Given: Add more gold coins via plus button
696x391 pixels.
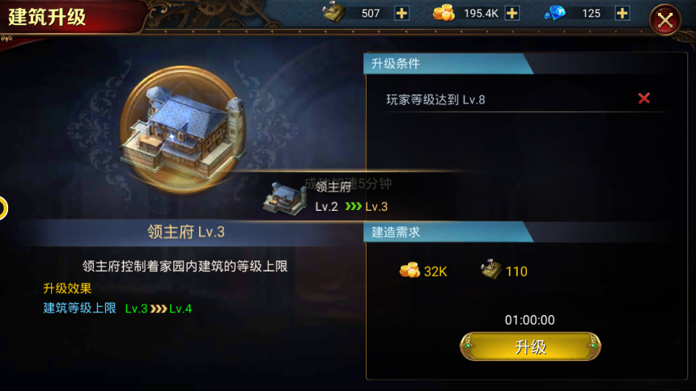Looking at the screenshot, I should point(512,13).
